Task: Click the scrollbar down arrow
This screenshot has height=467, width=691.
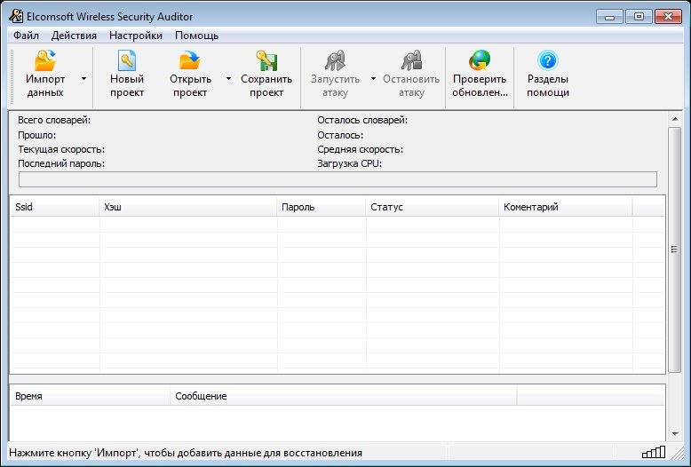Action: (x=675, y=434)
